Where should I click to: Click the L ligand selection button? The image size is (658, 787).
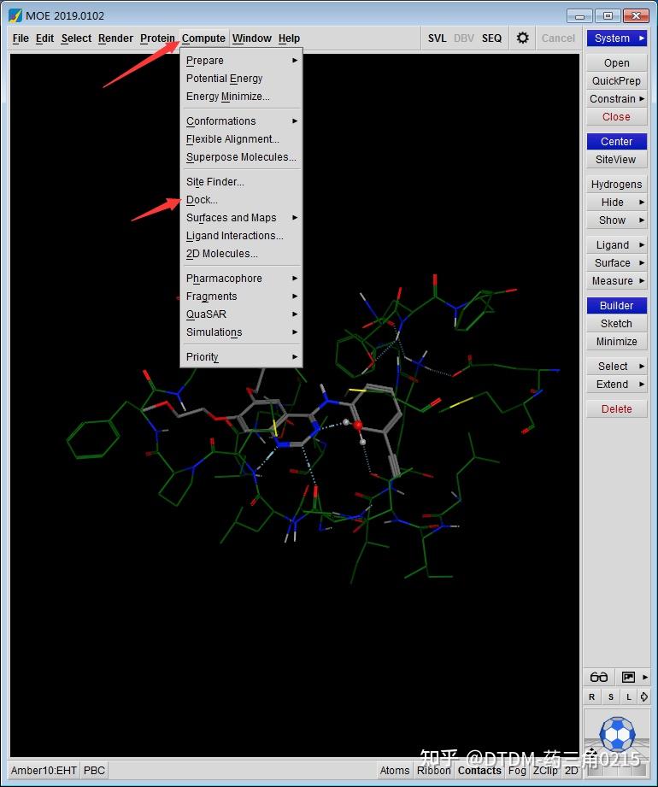pyautogui.click(x=628, y=696)
